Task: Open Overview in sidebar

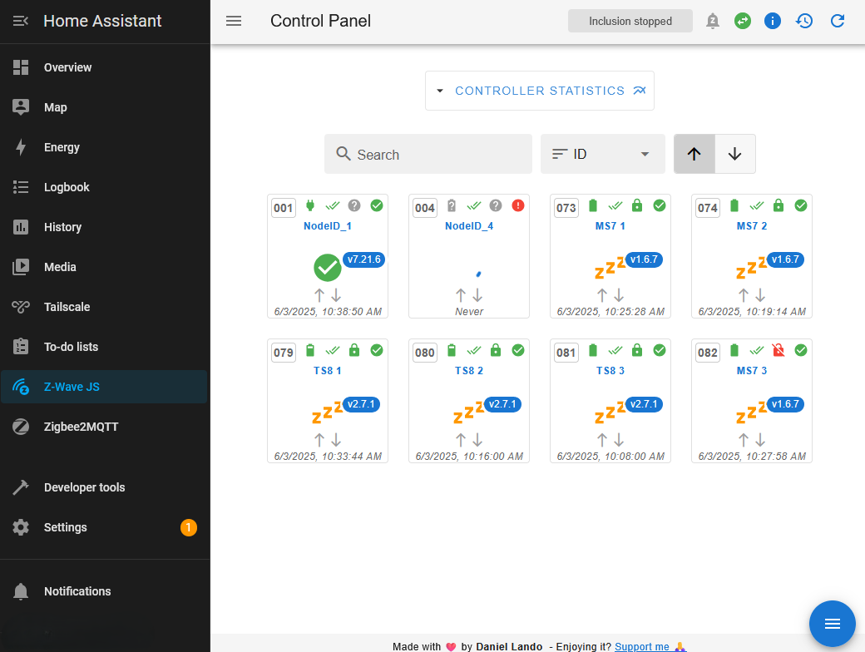Action: [104, 67]
